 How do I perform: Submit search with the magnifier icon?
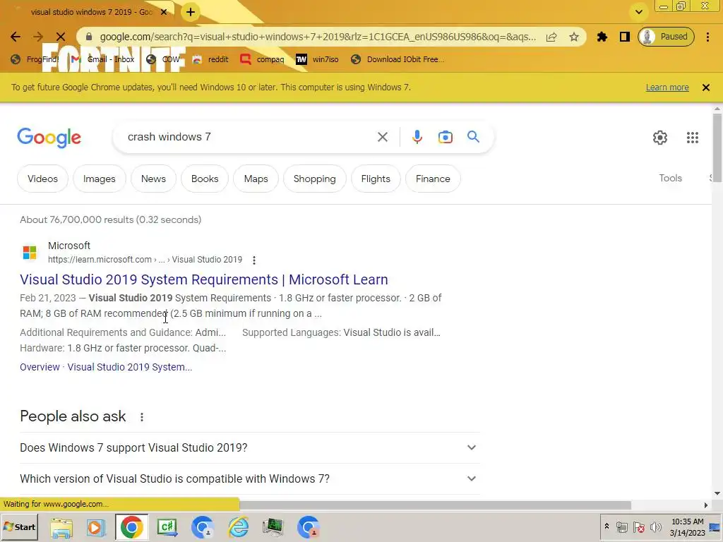[473, 137]
